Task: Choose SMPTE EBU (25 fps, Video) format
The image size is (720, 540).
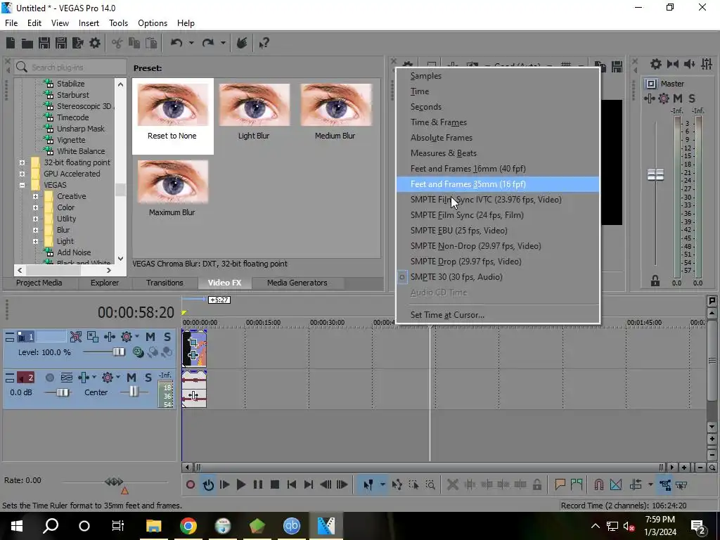Action: pyautogui.click(x=498, y=231)
